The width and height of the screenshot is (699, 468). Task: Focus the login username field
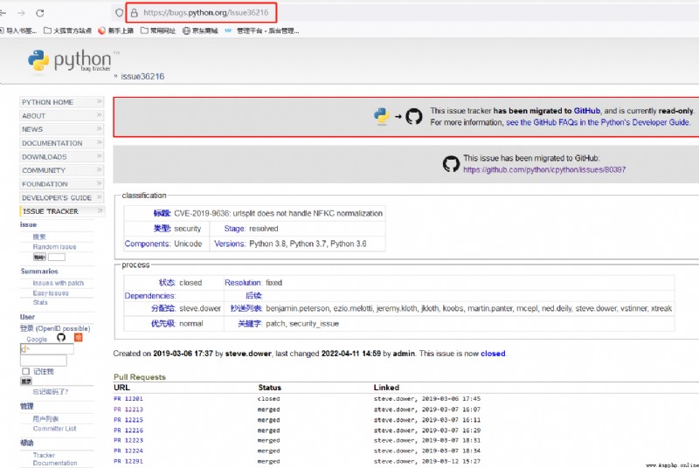(x=47, y=349)
